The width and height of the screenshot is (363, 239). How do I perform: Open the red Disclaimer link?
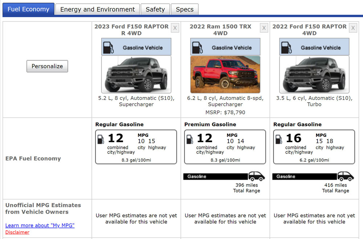point(17,232)
